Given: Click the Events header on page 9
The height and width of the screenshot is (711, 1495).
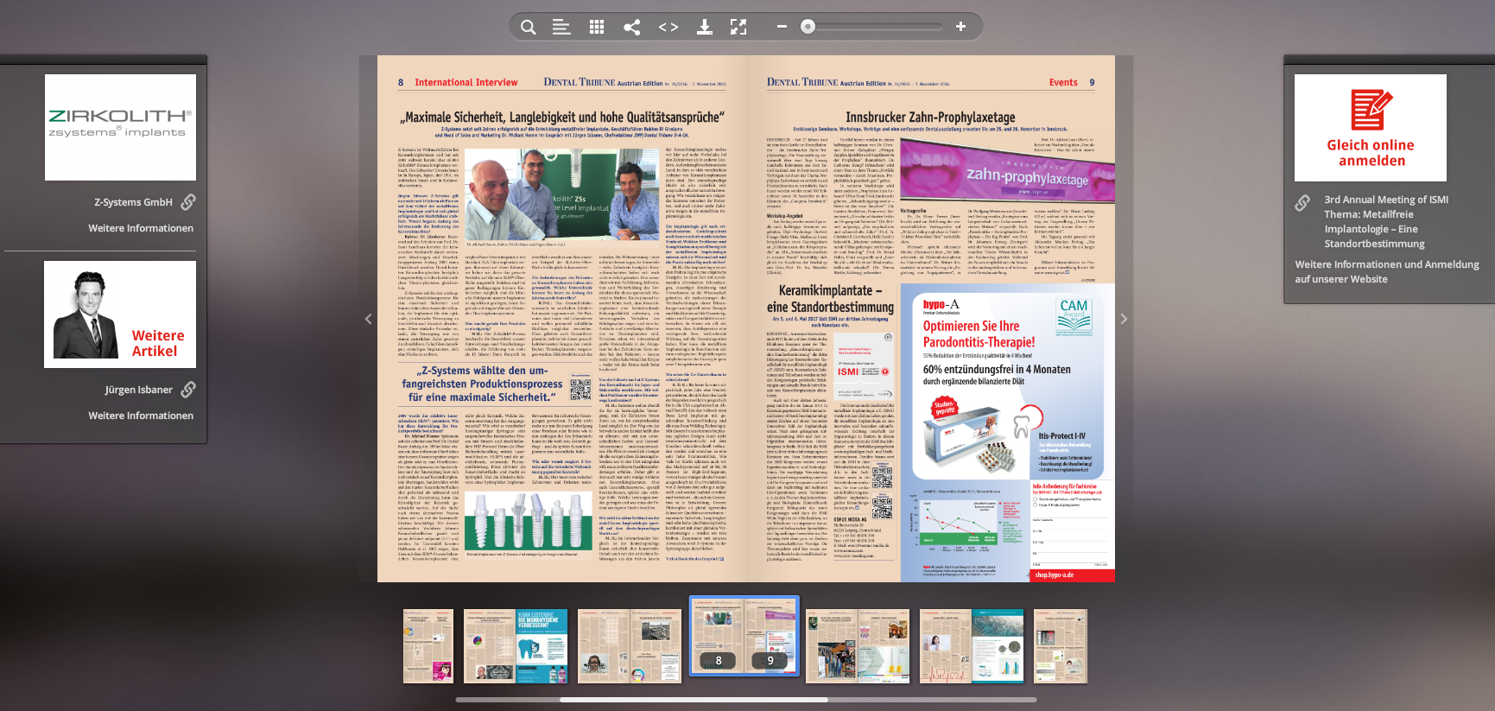Looking at the screenshot, I should click(x=1063, y=83).
